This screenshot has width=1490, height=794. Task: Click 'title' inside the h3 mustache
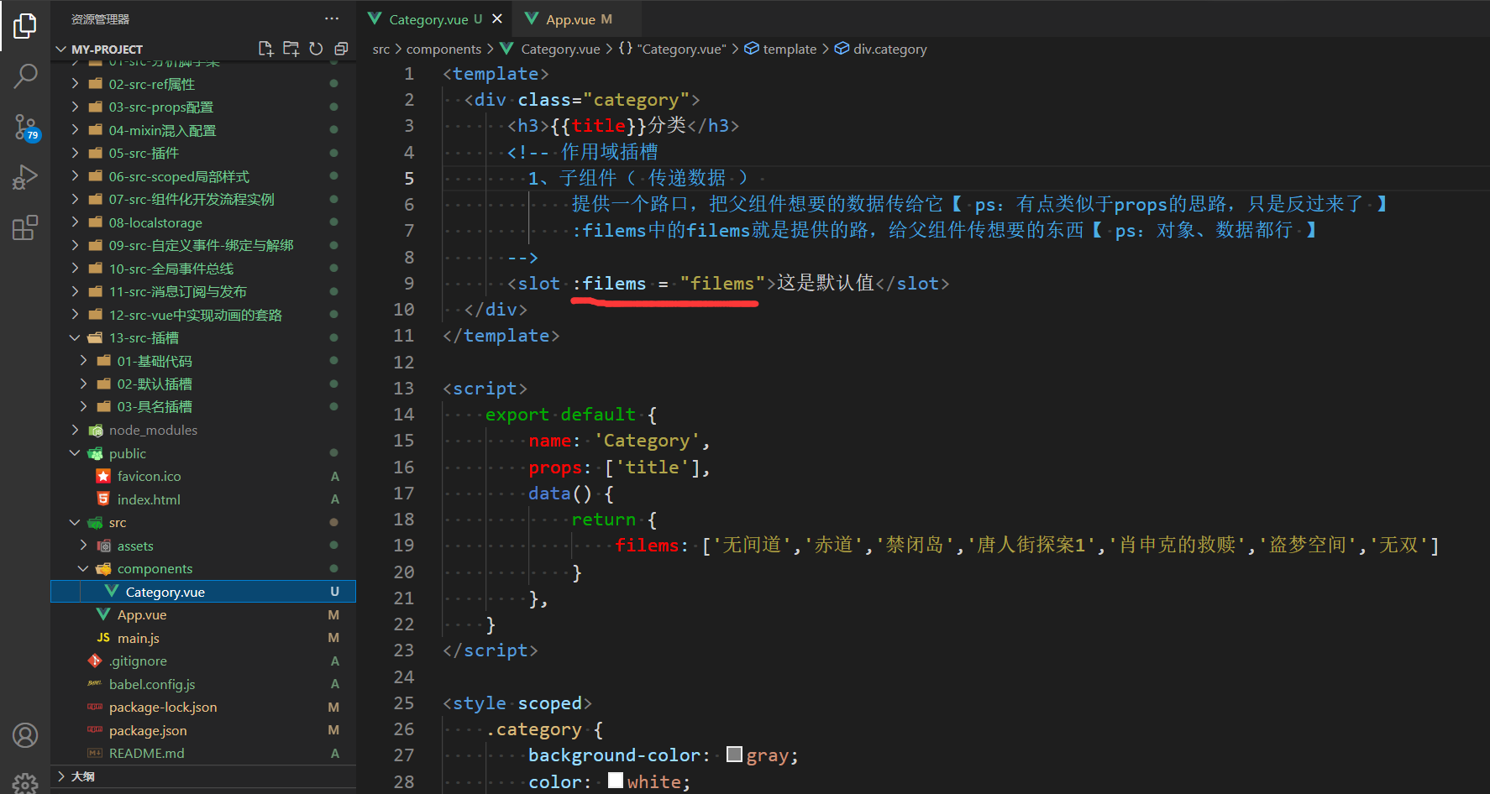click(x=599, y=126)
